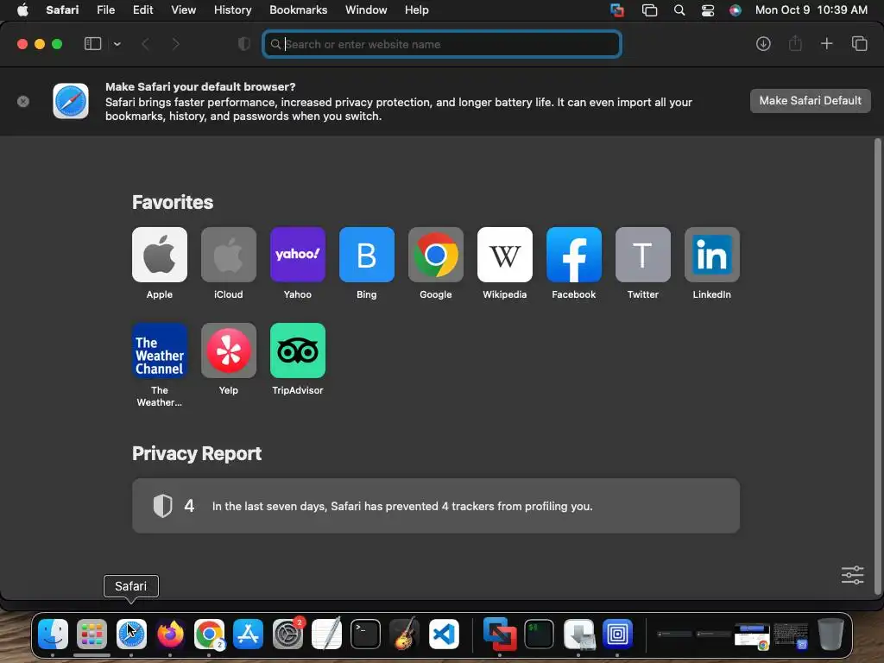
Task: Go forward with the forward arrow
Action: [175, 44]
